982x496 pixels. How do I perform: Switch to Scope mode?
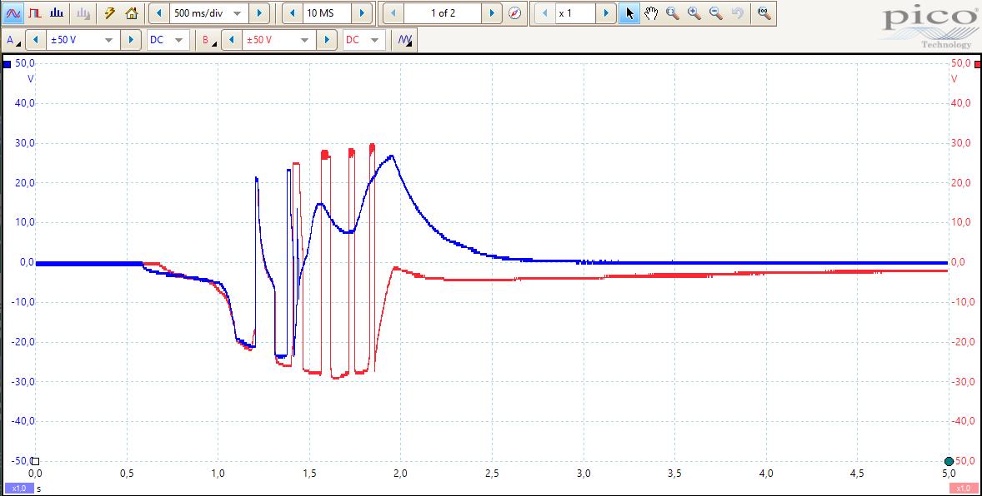[x=14, y=12]
